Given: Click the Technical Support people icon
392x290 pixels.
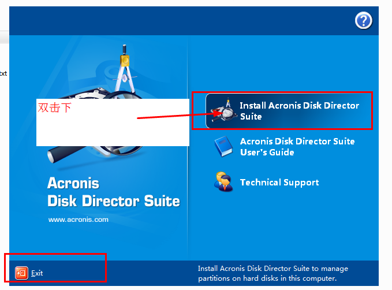Looking at the screenshot, I should [x=223, y=182].
